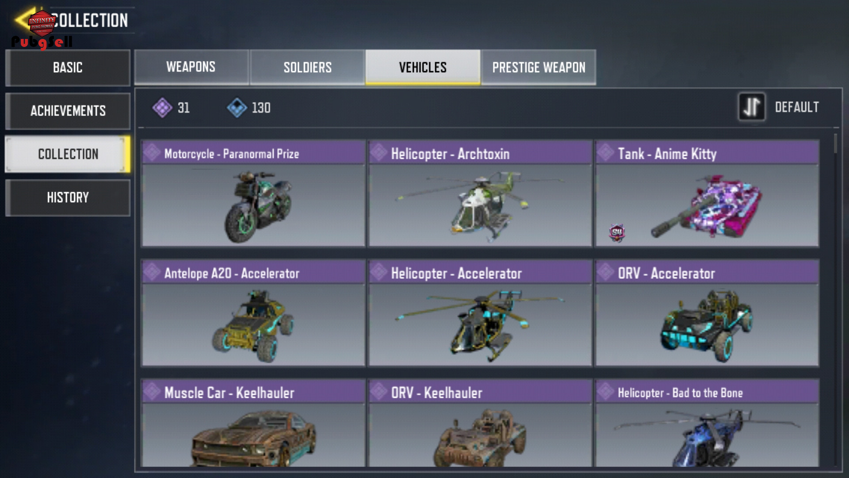Viewport: 849px width, 478px height.
Task: Click the blue rare rarity diamond icon
Action: (x=237, y=108)
